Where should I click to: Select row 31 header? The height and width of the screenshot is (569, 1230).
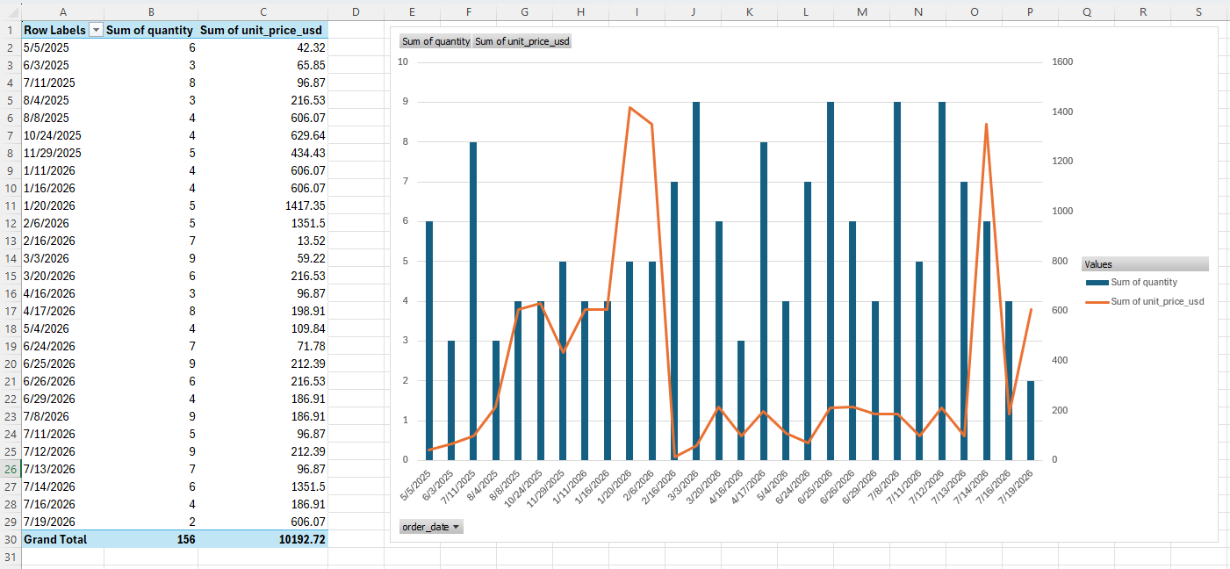(11, 557)
